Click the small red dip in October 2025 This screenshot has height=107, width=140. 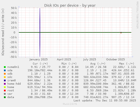pos(121,33)
